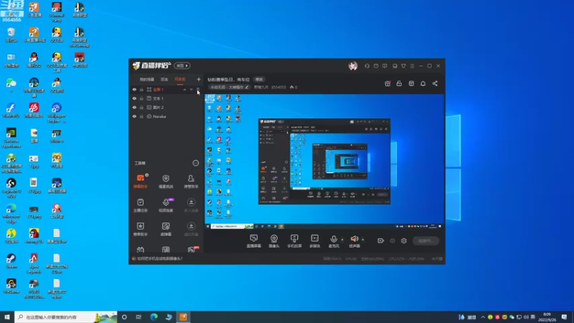Toggle the preview eye icon in bottom bar
This screenshot has width=574, height=323.
(392, 240)
